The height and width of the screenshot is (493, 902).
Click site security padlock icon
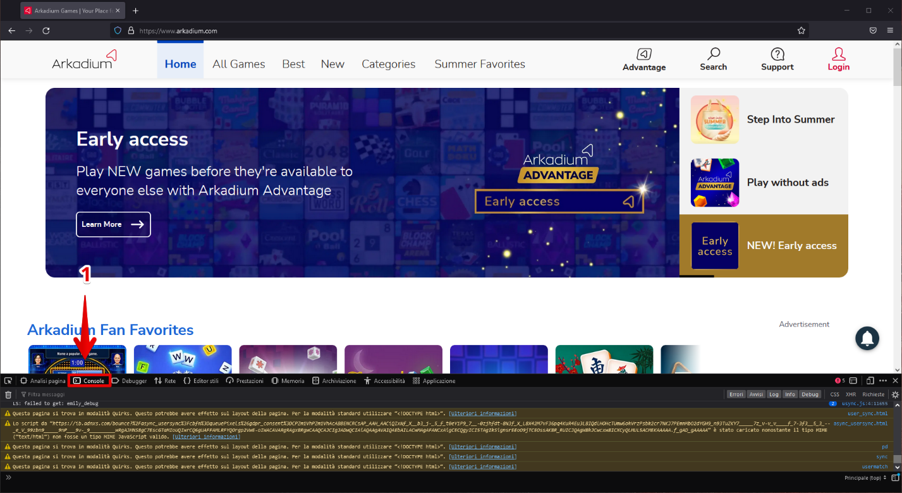[131, 30]
